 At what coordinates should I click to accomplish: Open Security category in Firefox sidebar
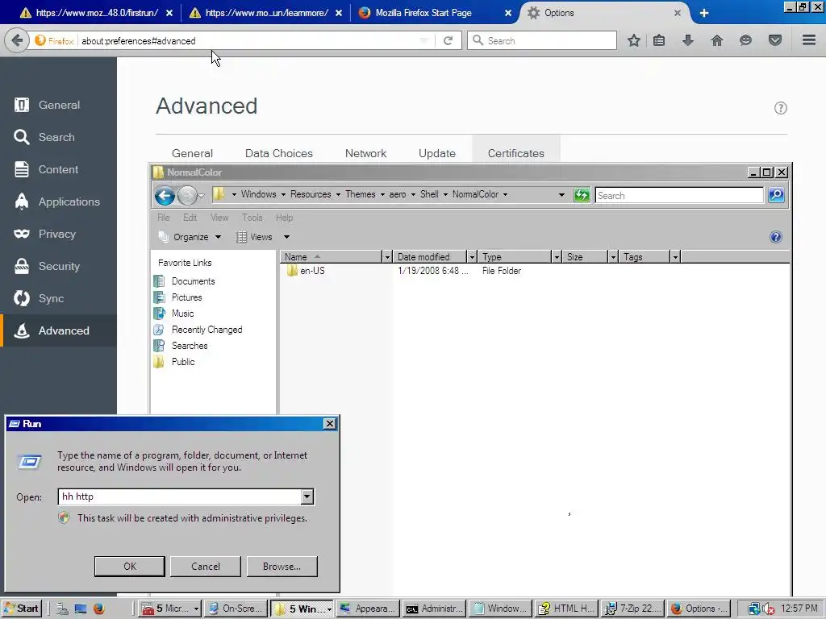point(58,266)
